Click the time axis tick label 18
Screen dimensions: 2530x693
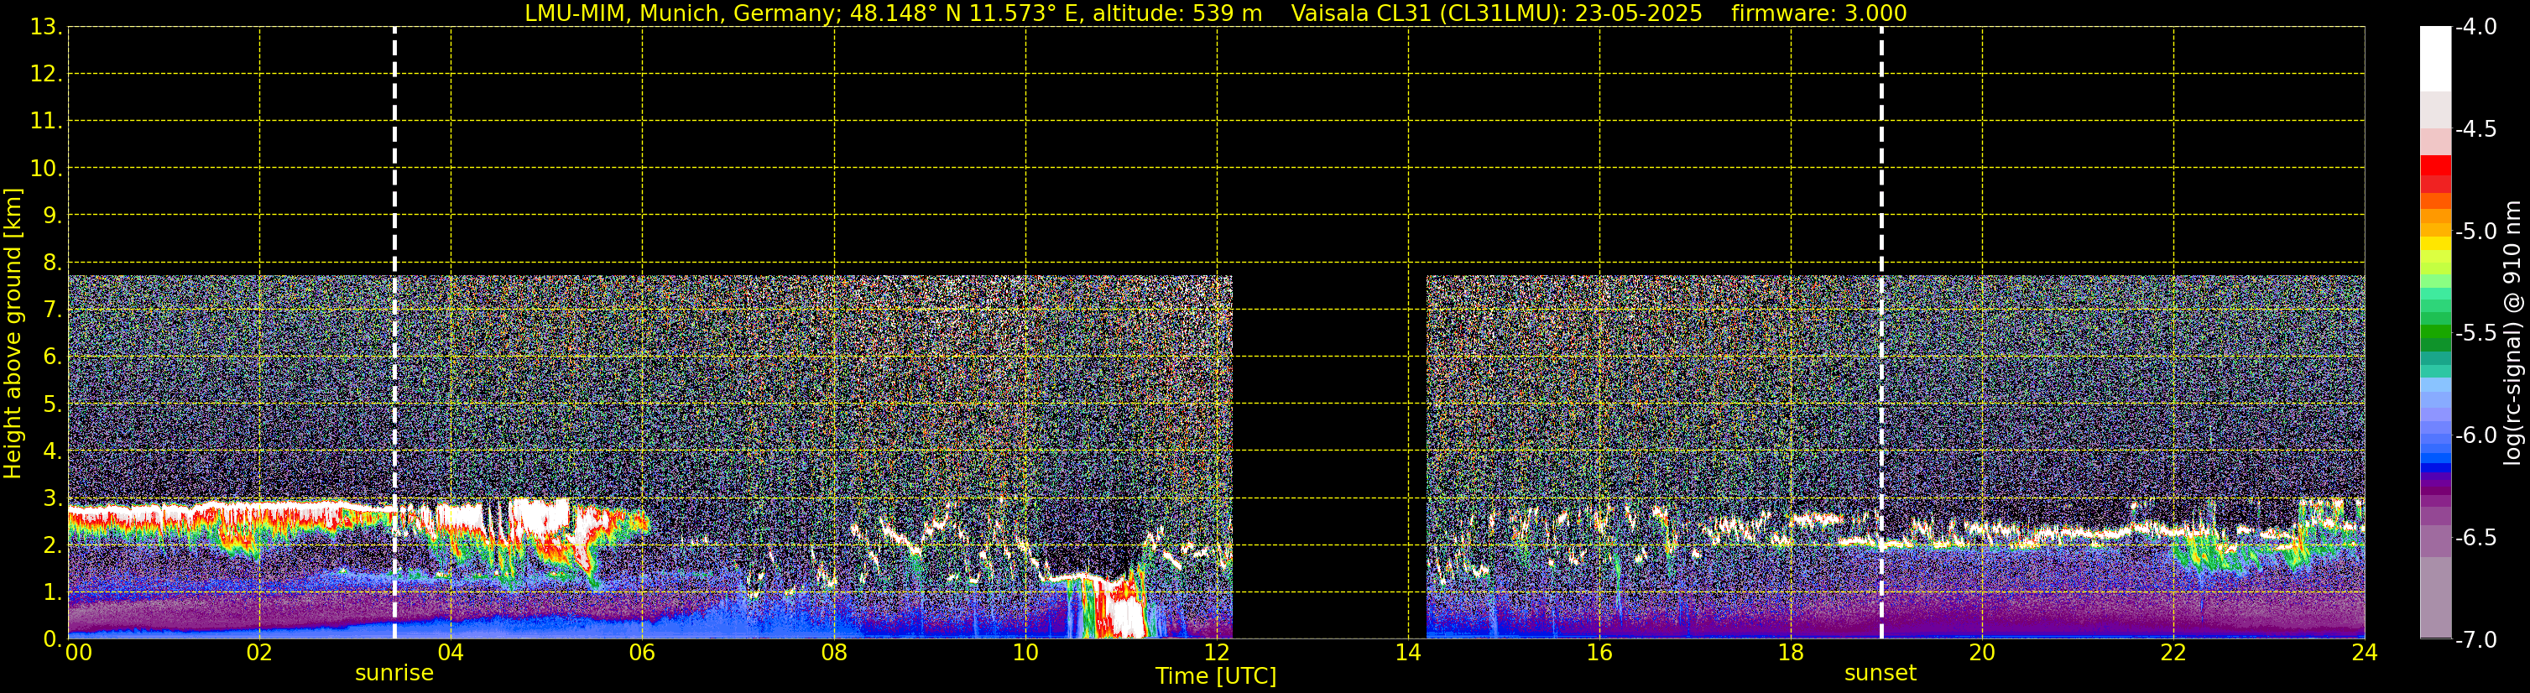point(1792,653)
